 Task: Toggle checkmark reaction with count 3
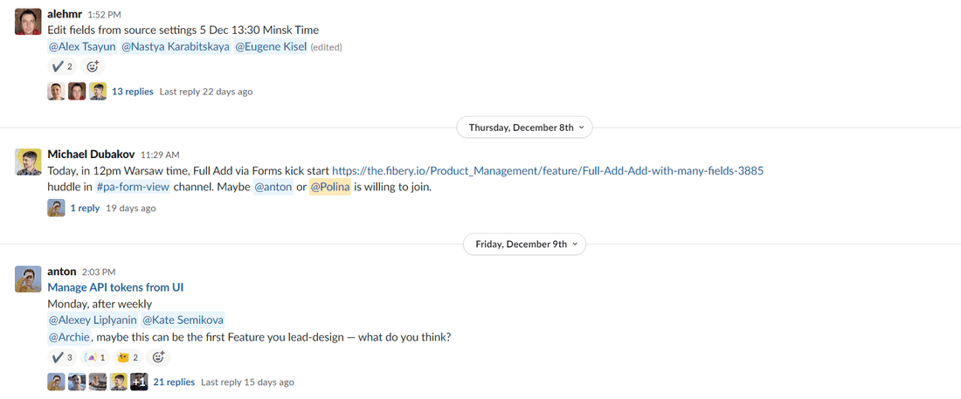[x=61, y=357]
